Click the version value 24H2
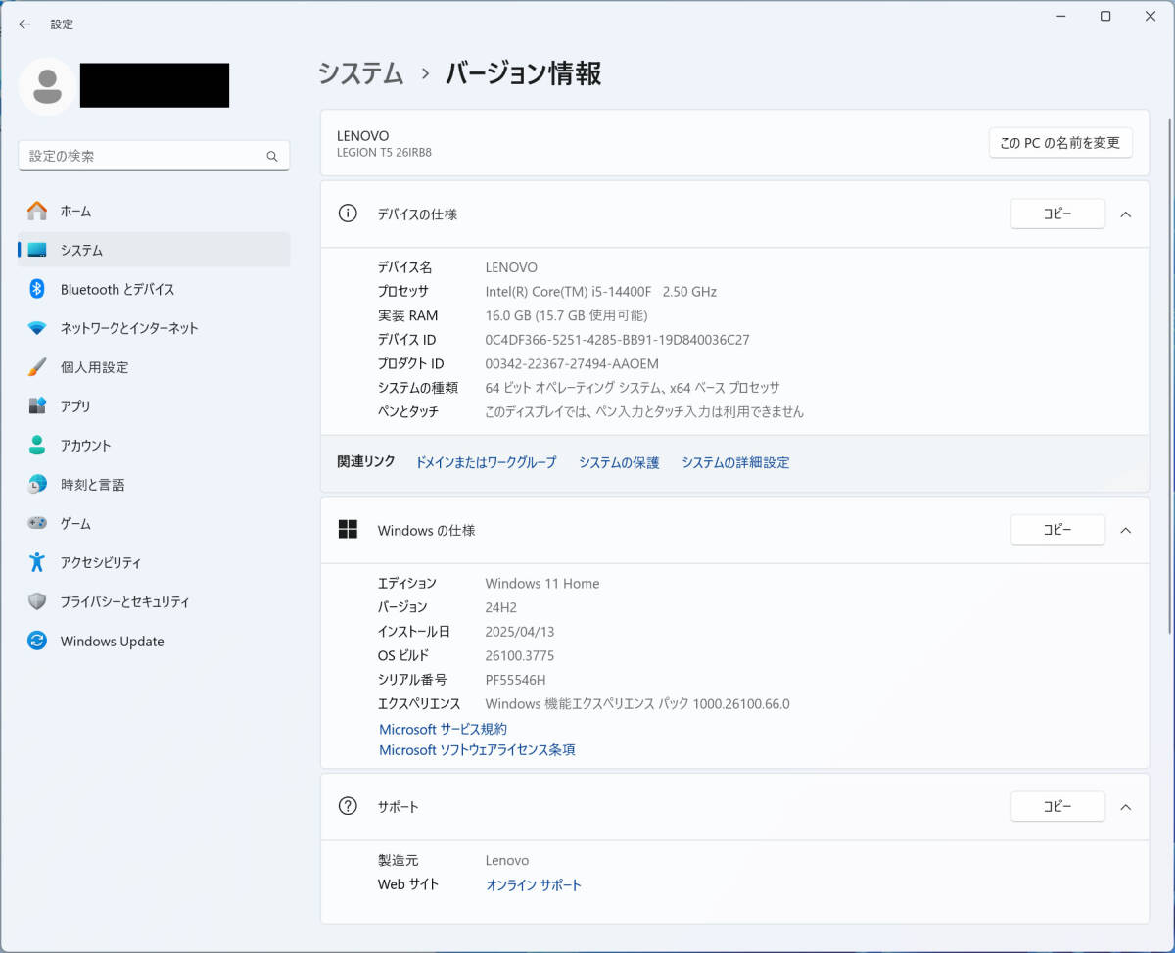1175x953 pixels. [x=500, y=607]
